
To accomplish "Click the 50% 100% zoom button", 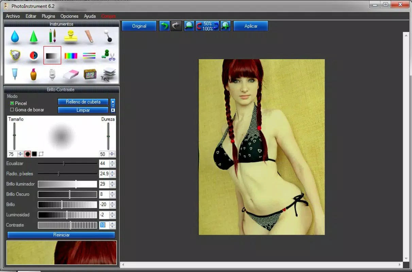I will [x=207, y=26].
